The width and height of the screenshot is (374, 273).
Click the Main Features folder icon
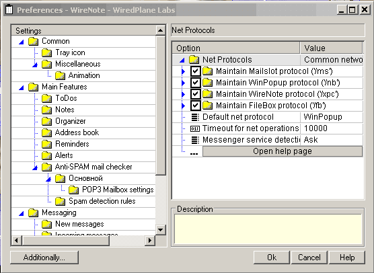pos(34,87)
